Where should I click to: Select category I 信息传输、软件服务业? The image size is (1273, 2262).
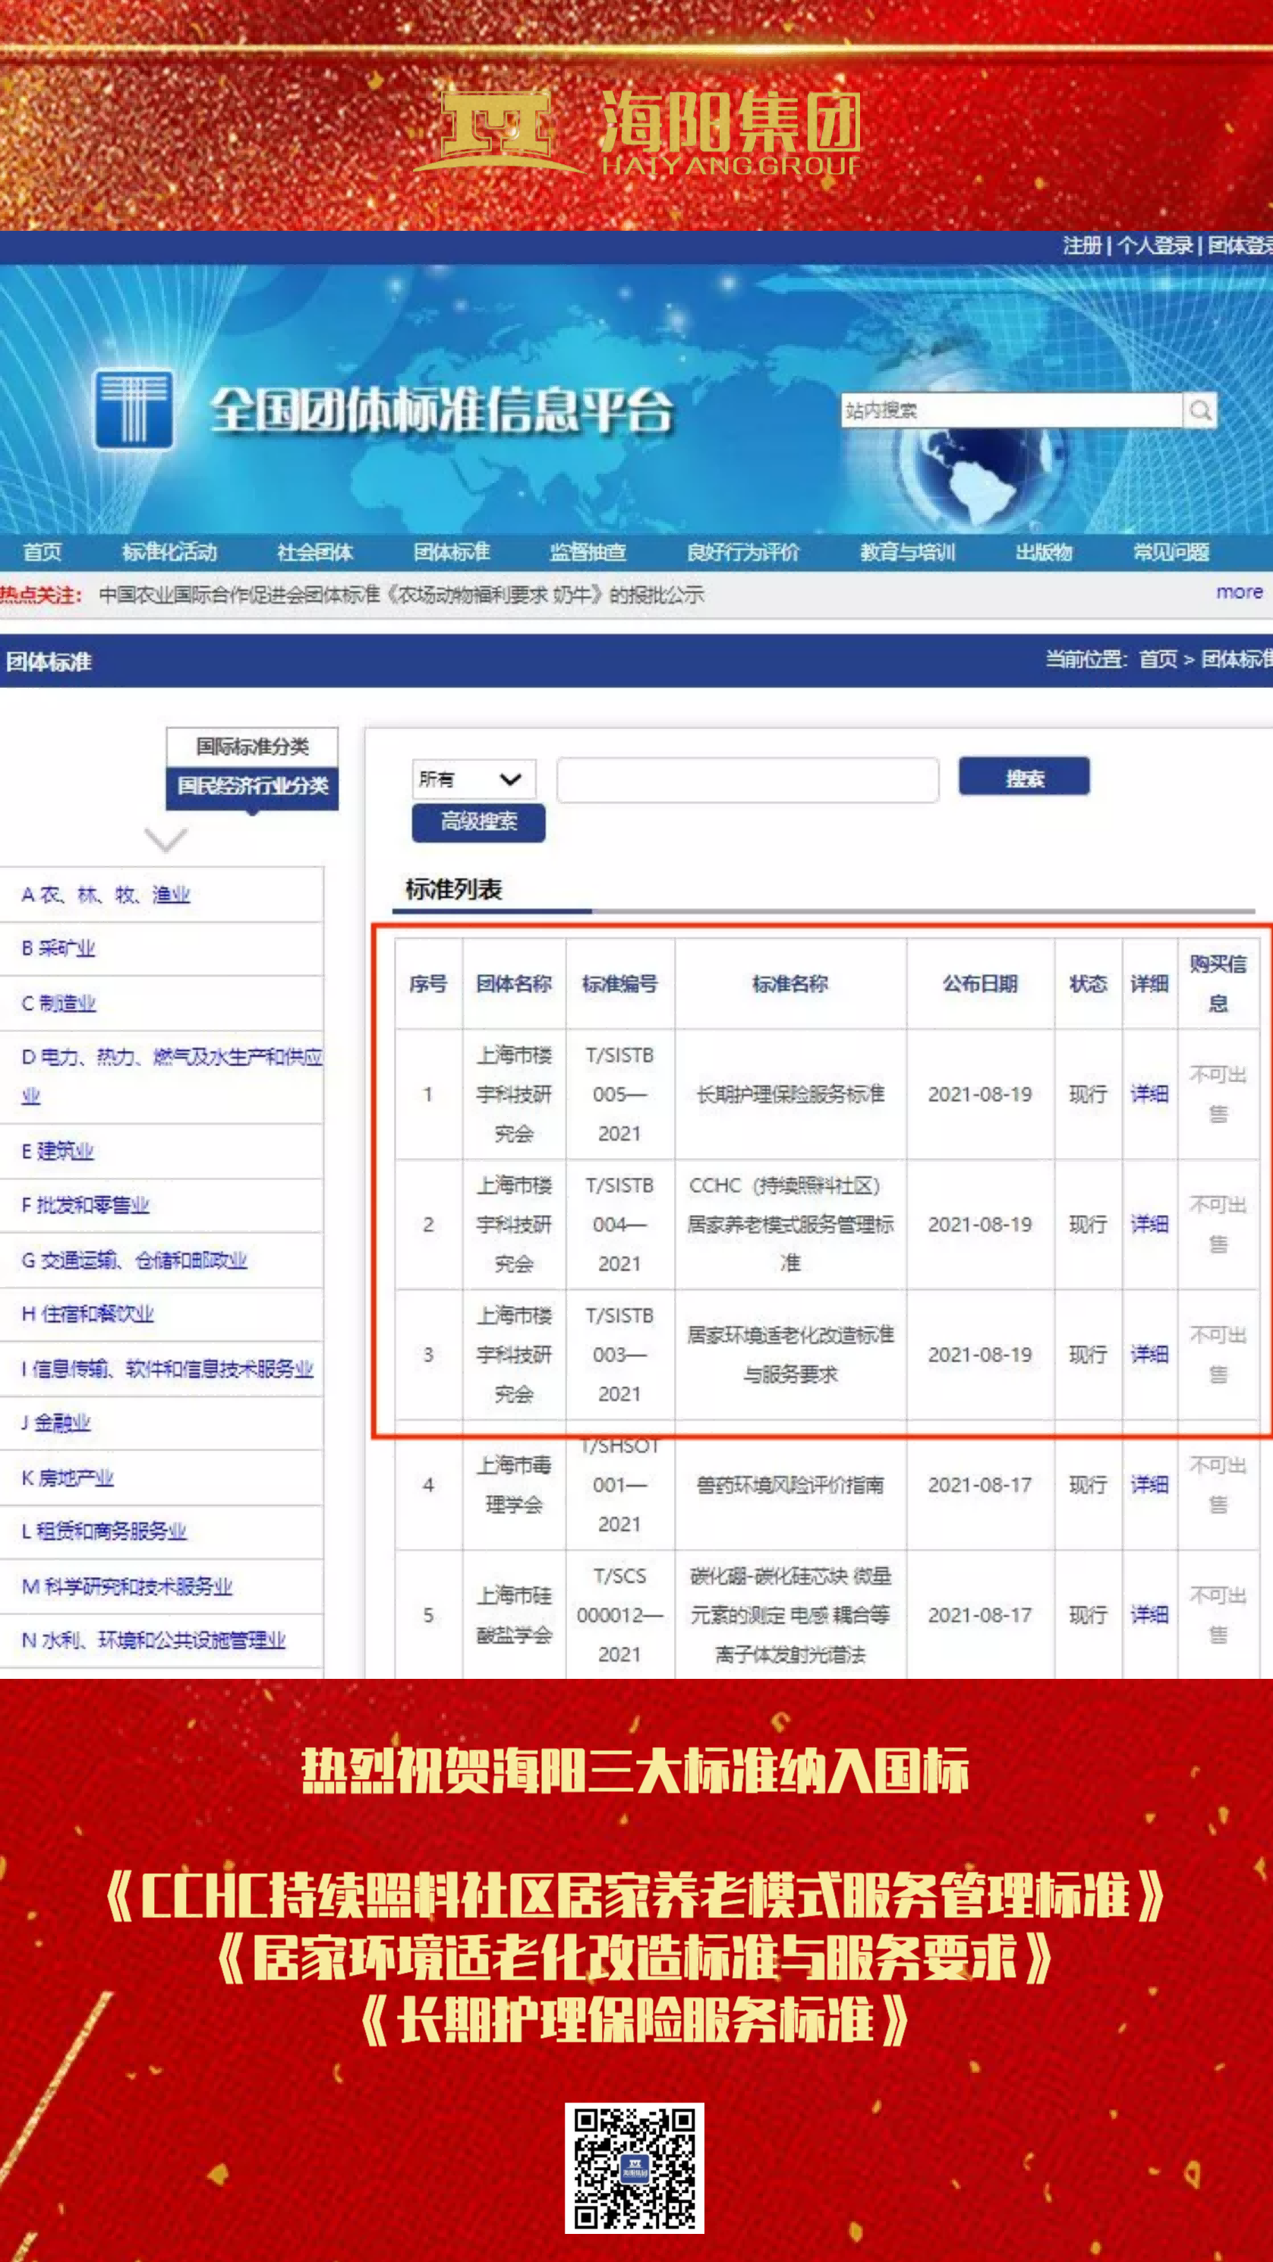pos(167,1368)
